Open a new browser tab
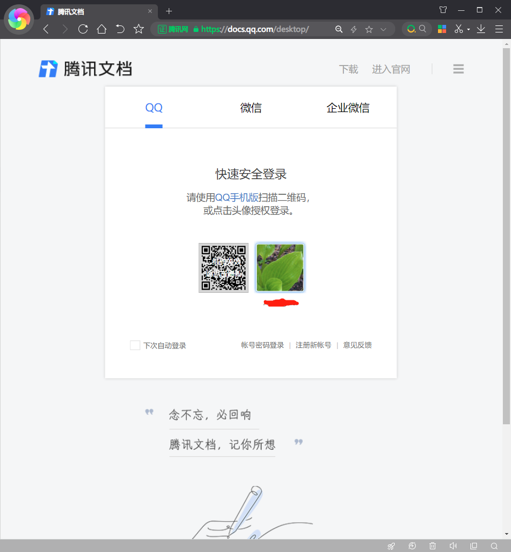 click(169, 11)
